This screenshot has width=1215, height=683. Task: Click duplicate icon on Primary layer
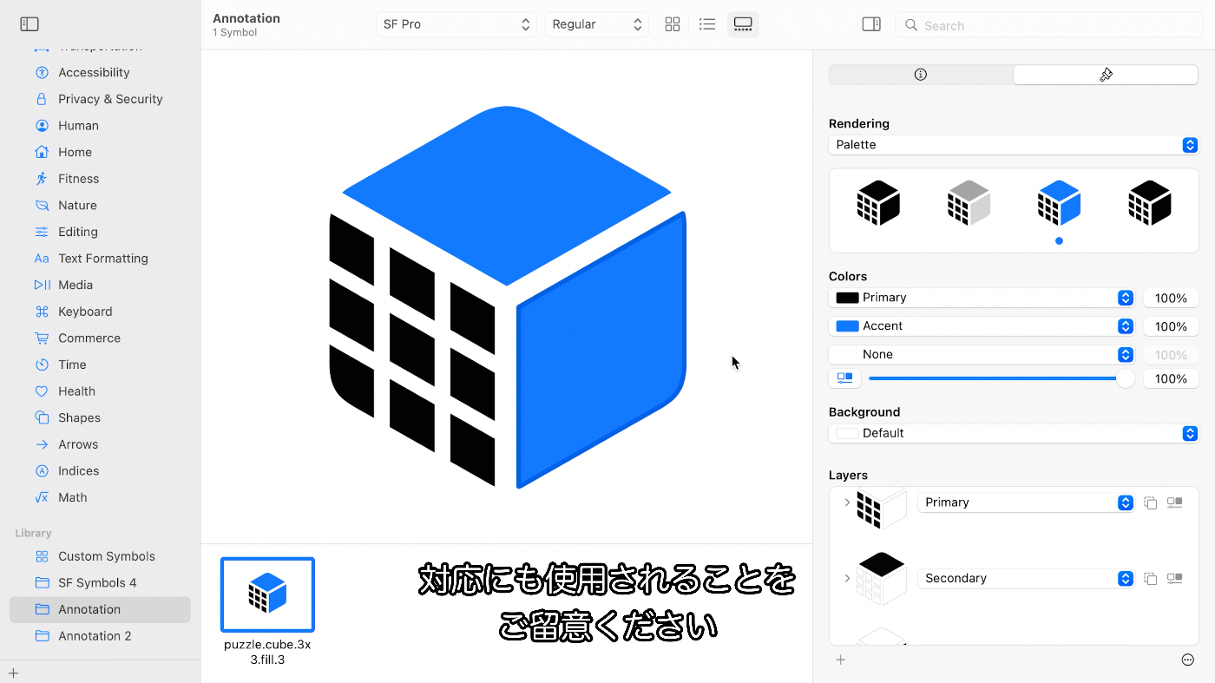tap(1150, 502)
